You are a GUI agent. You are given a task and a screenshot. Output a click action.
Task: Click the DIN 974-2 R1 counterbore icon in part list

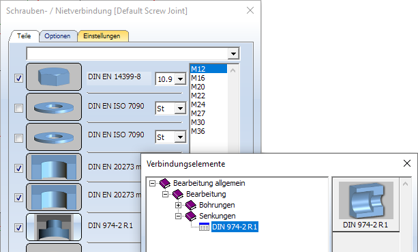[x=54, y=227]
